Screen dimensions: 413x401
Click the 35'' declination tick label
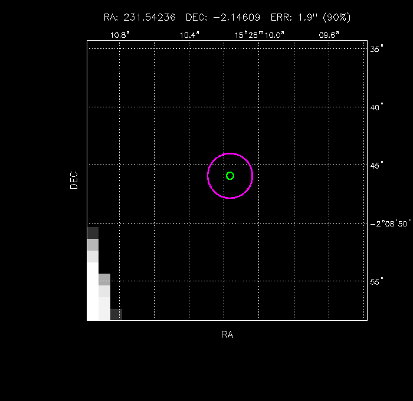click(377, 49)
